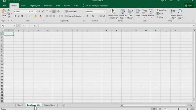The image size is (196, 110).
Task: Apply Comma Style format
Action: tap(96, 16)
